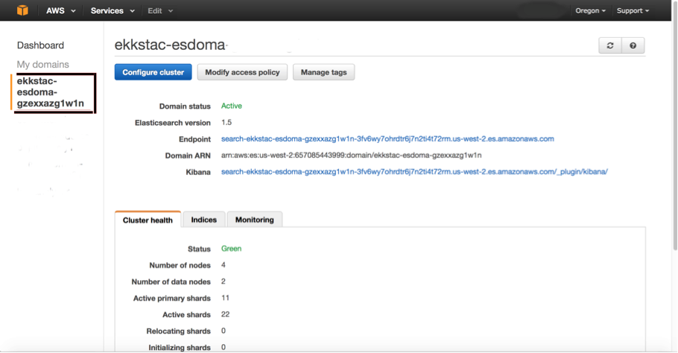Open the Kibana plugin link

tap(414, 171)
